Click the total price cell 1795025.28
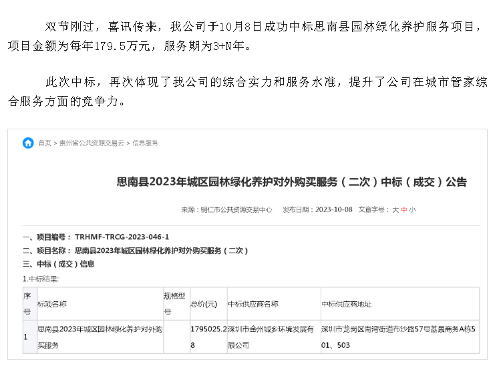The height and width of the screenshot is (374, 497). [207, 337]
